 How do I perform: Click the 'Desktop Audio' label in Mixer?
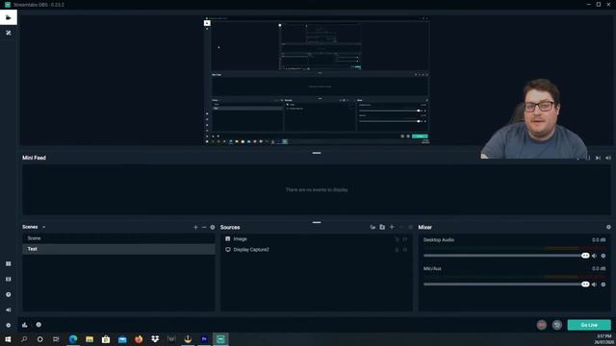click(439, 240)
